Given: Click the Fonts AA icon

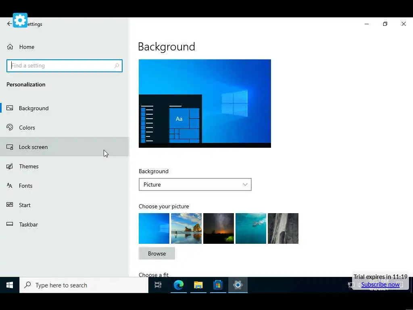Looking at the screenshot, I should click(x=10, y=186).
